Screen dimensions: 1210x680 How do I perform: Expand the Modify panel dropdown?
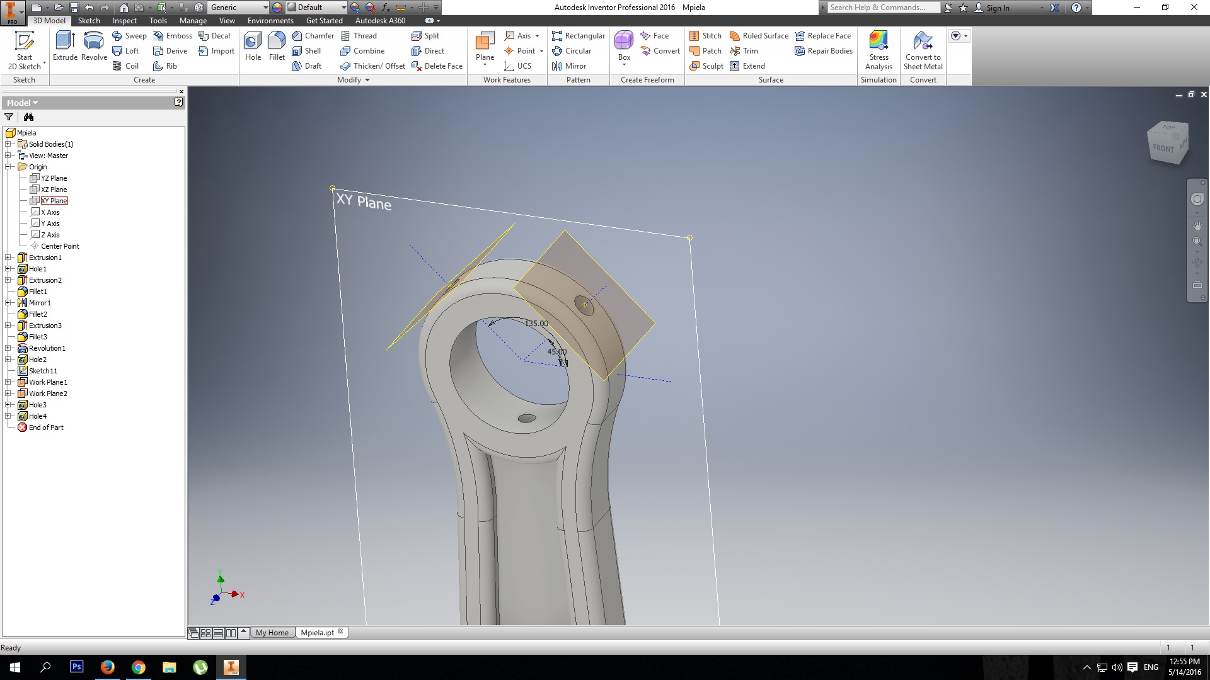[x=367, y=80]
